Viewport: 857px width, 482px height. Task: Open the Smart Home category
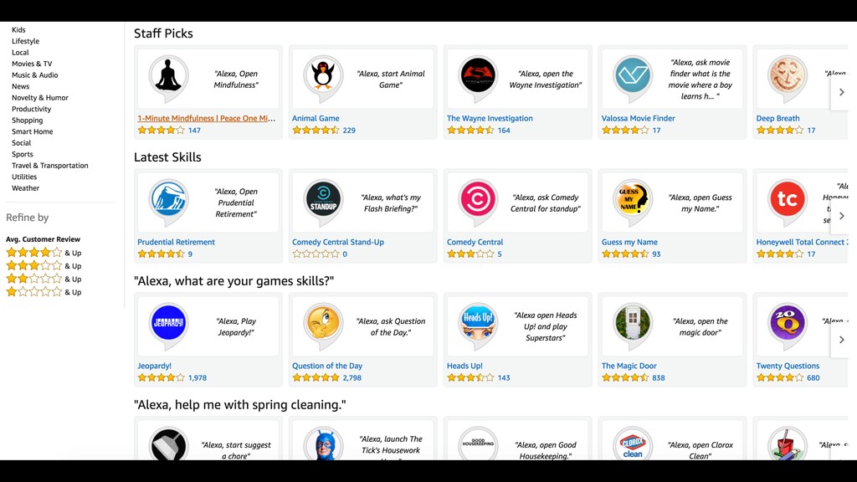coord(33,132)
